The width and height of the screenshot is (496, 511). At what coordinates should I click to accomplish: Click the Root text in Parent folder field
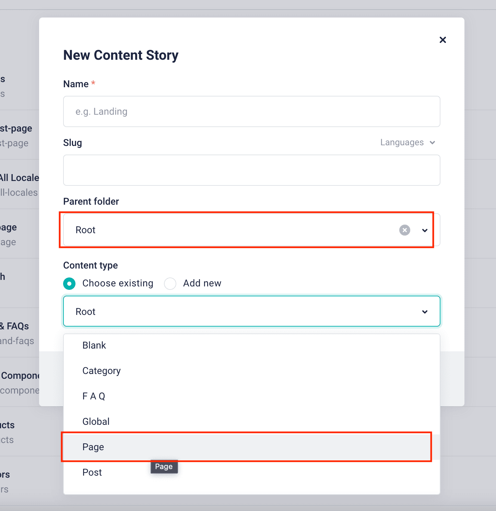pos(85,230)
